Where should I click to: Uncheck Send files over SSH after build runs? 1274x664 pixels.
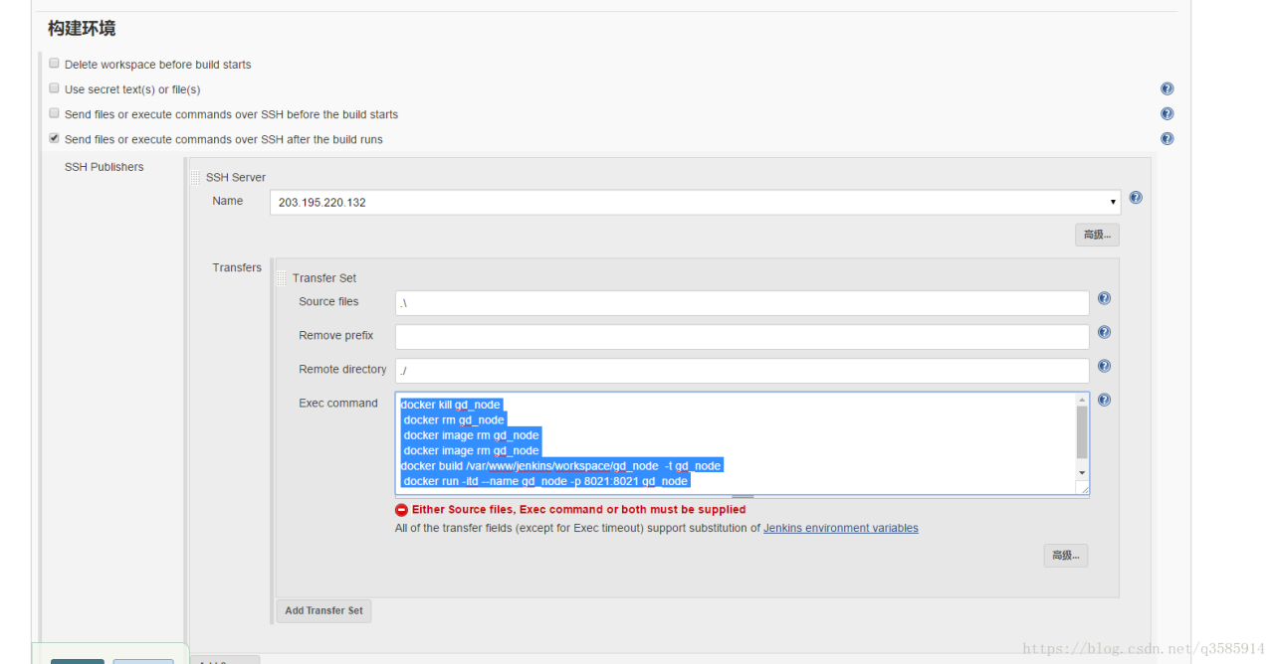55,138
